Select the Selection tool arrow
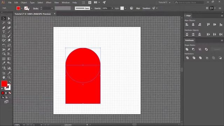The width and height of the screenshot is (224, 126). tap(4, 19)
